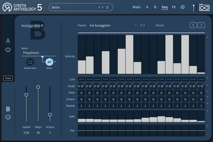Viewport: 213px width, 142px height.
Task: Click step 8 mode icon
Action: pyautogui.click(x=137, y=86)
